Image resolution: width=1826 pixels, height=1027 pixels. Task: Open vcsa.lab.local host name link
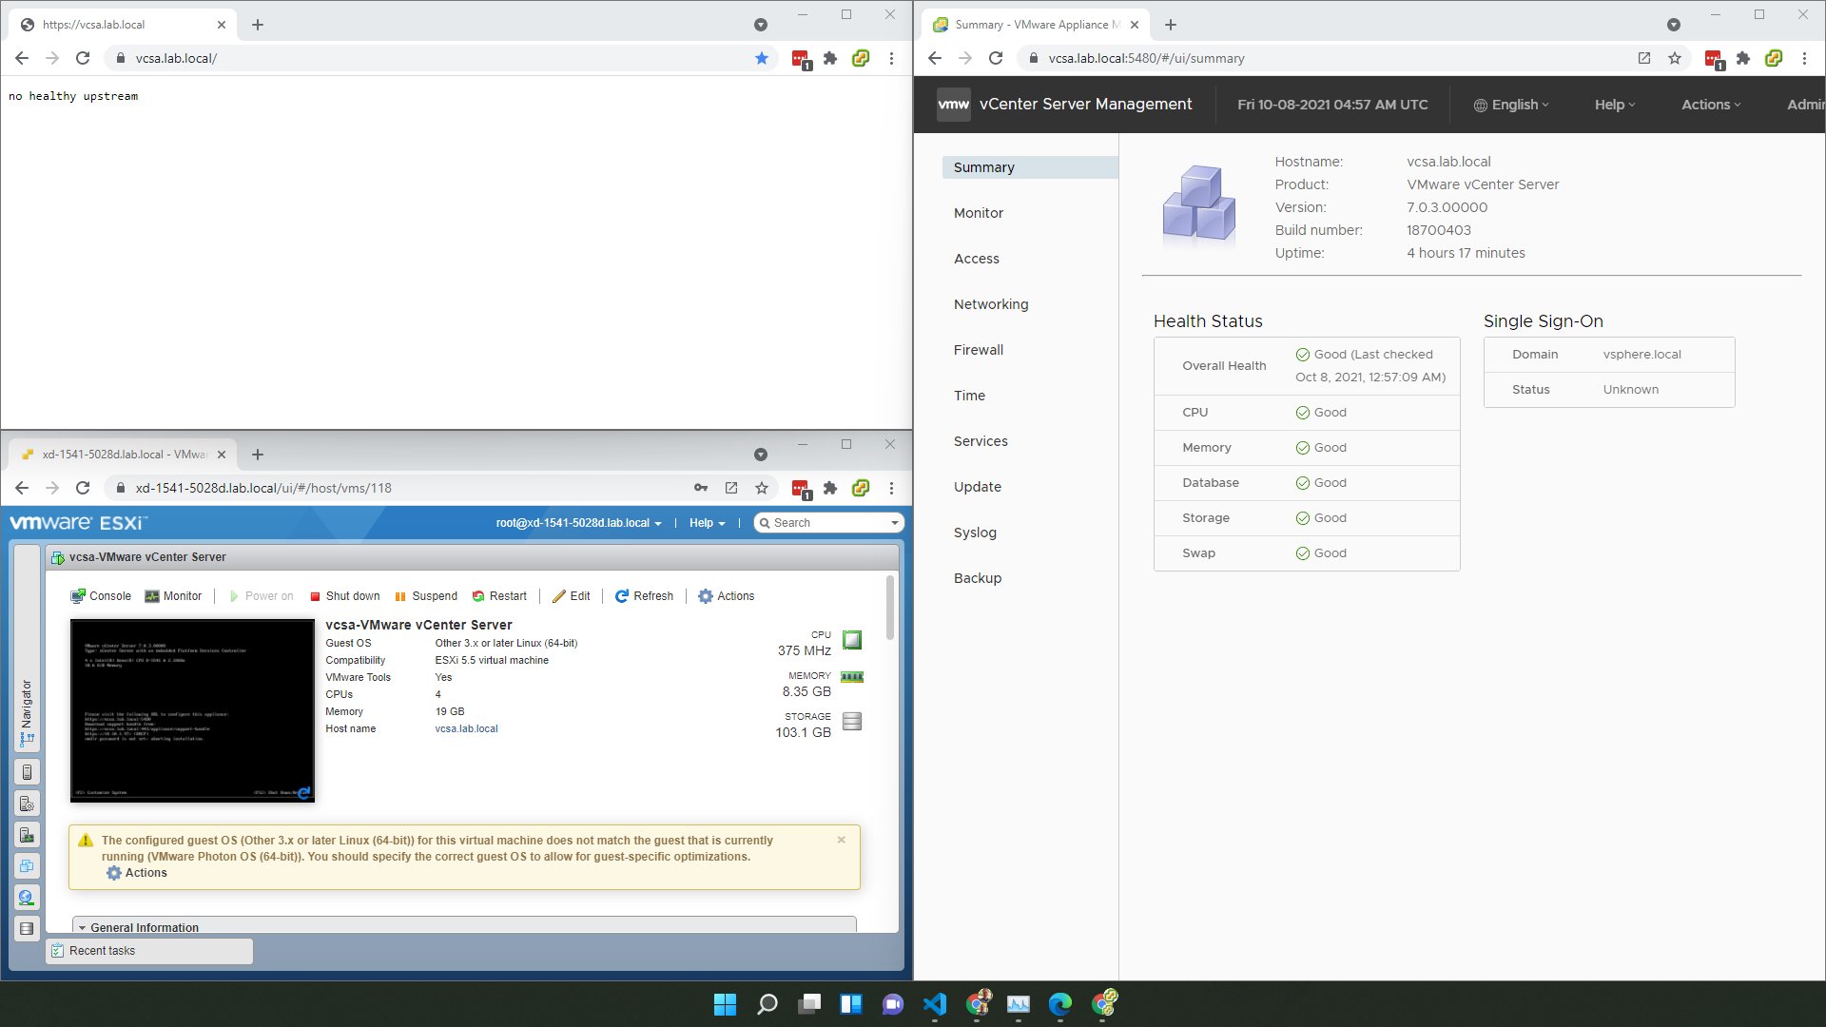coord(466,729)
